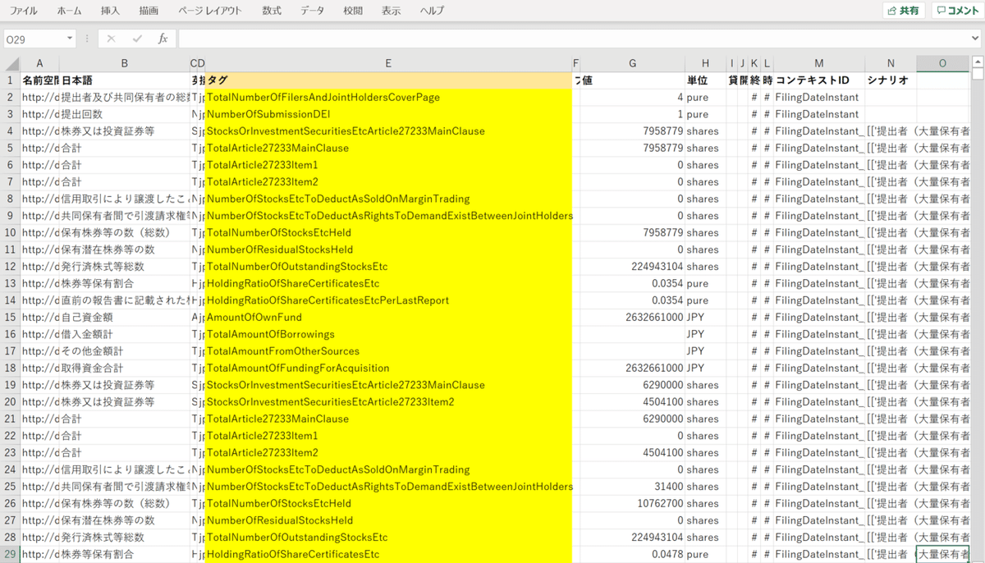985x563 pixels.
Task: Expand the formula bar with its chevron
Action: (977, 38)
